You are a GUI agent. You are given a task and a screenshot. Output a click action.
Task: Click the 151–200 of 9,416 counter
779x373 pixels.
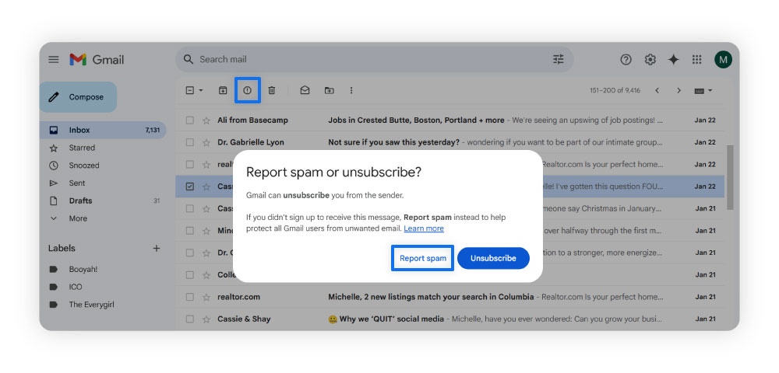click(x=615, y=91)
